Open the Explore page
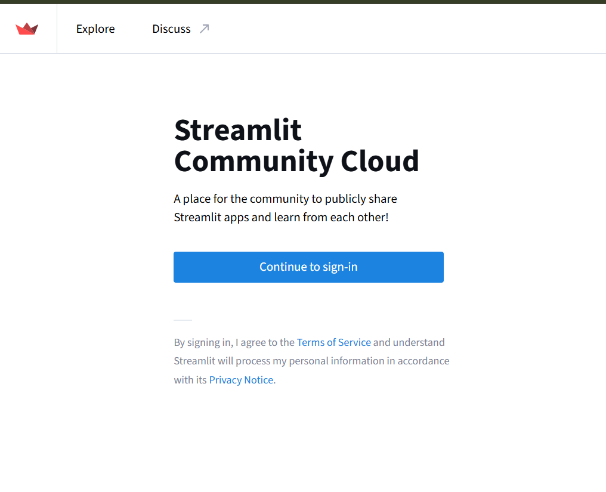The height and width of the screenshot is (492, 606). tap(95, 29)
